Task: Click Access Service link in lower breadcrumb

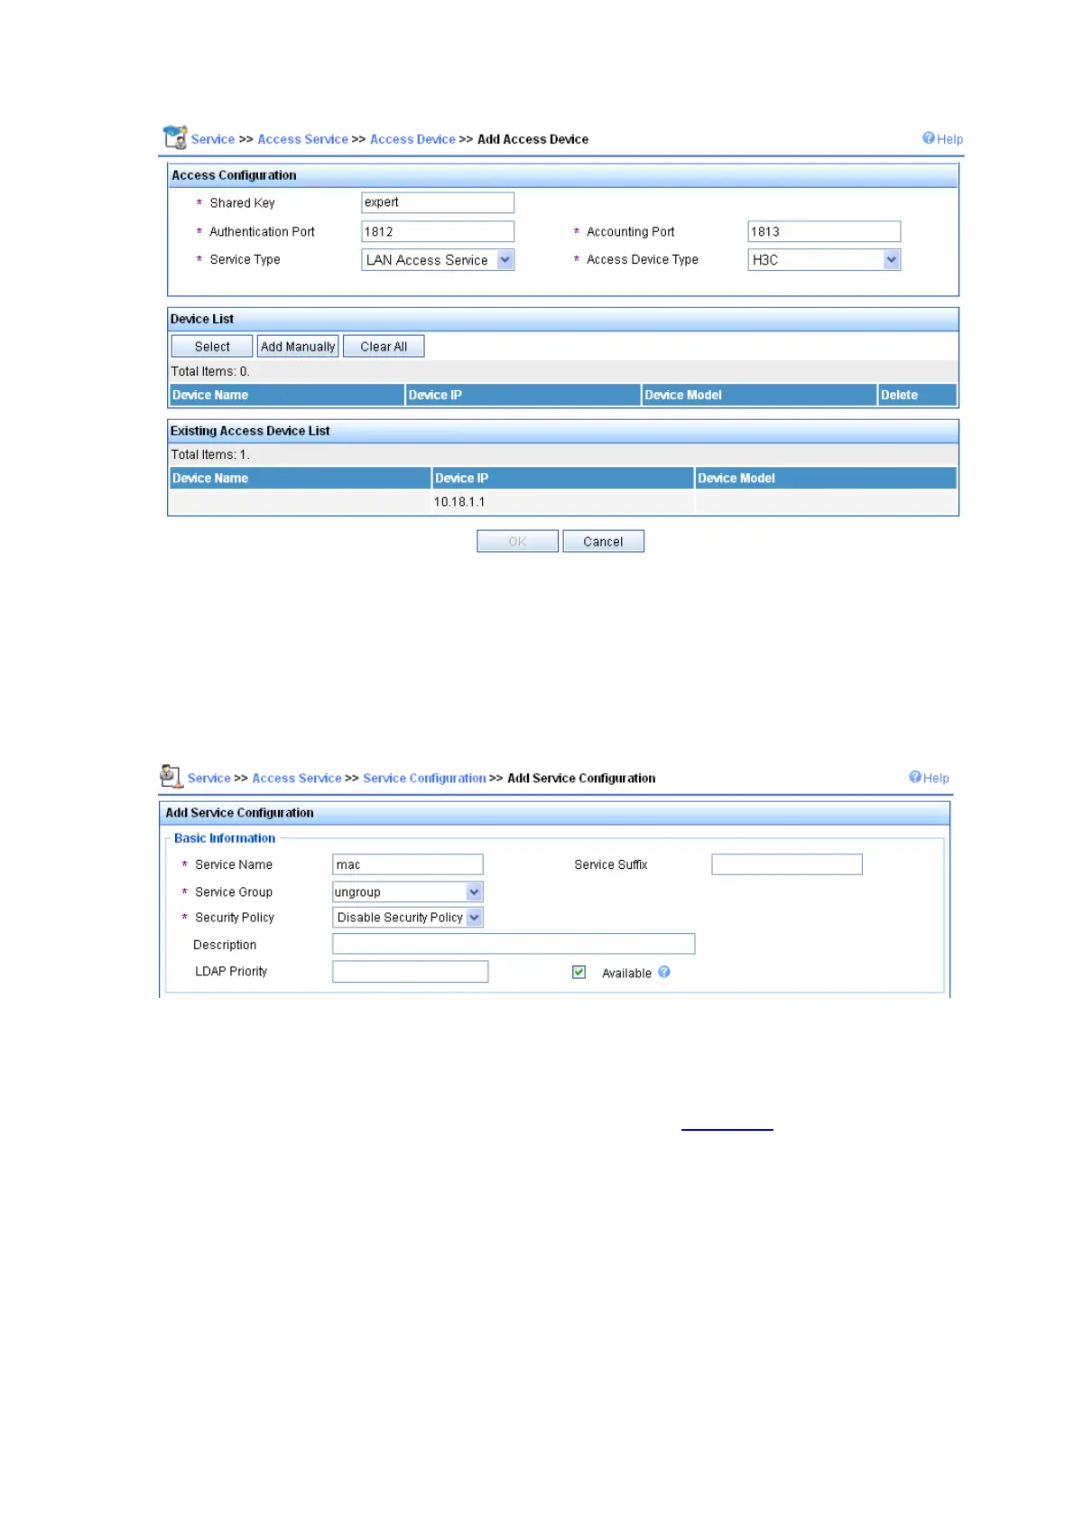Action: coord(297,778)
